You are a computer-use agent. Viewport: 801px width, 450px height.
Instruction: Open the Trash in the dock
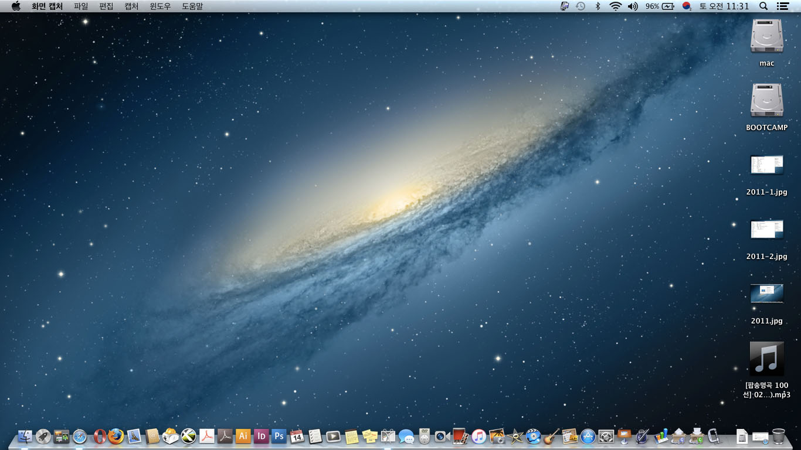779,435
